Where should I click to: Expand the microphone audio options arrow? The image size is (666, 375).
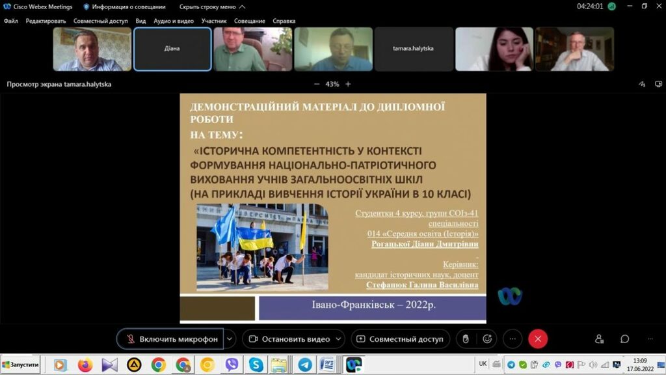click(230, 339)
